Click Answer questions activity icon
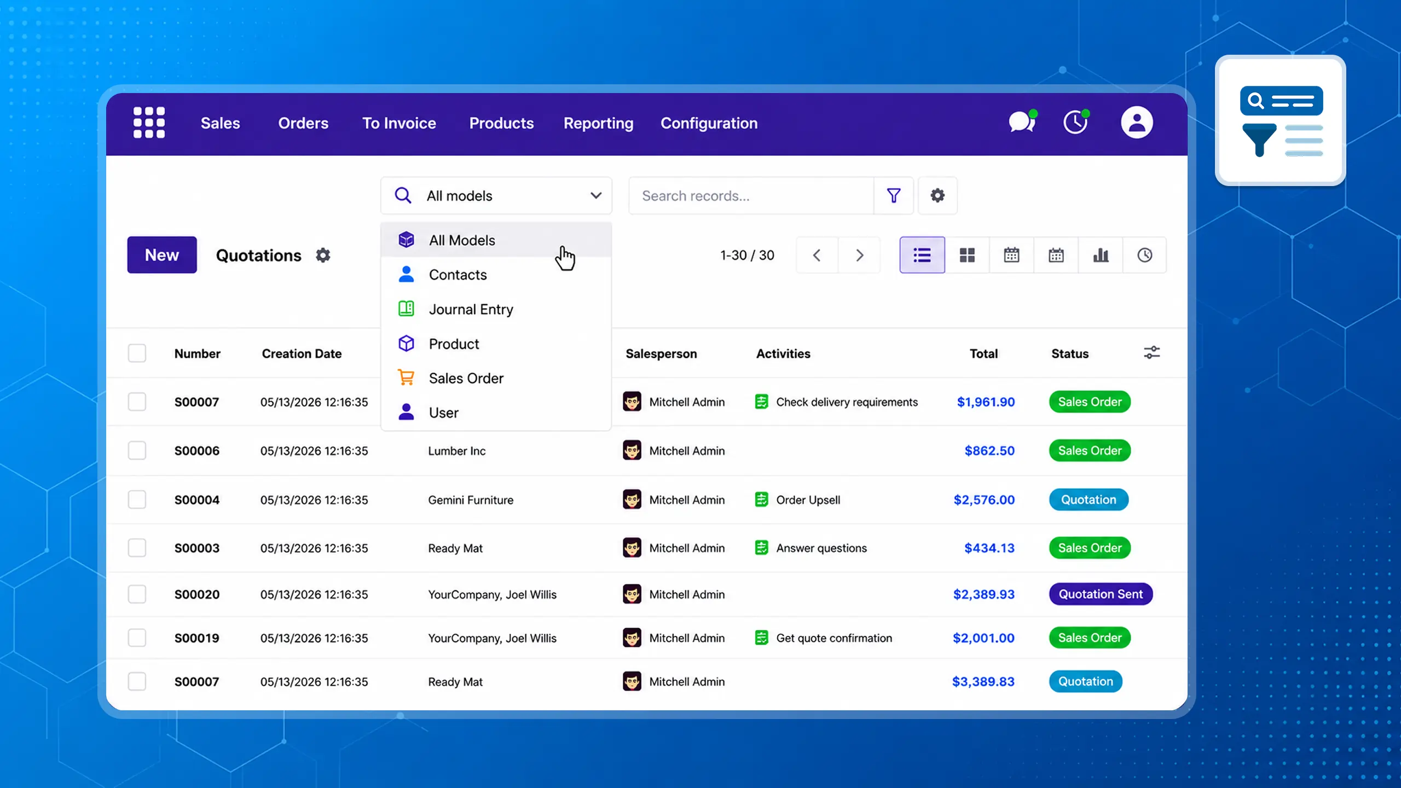 click(761, 547)
